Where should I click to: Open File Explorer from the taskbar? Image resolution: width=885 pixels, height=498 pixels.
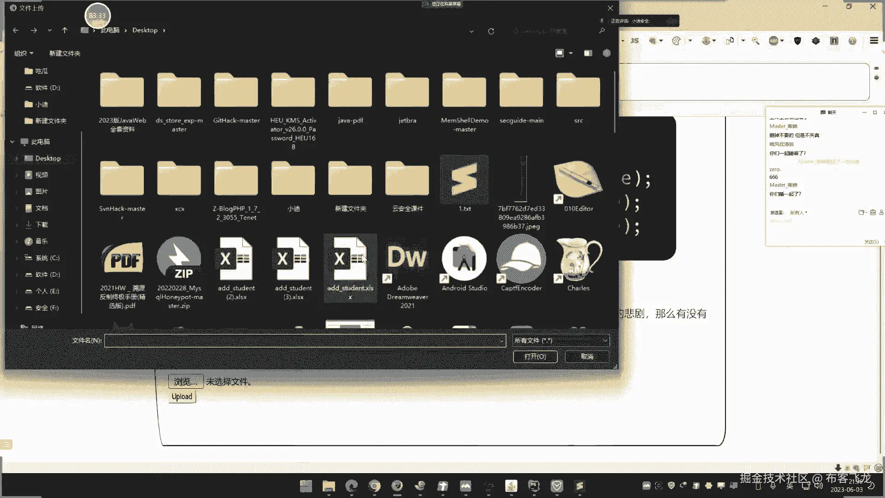coord(329,486)
